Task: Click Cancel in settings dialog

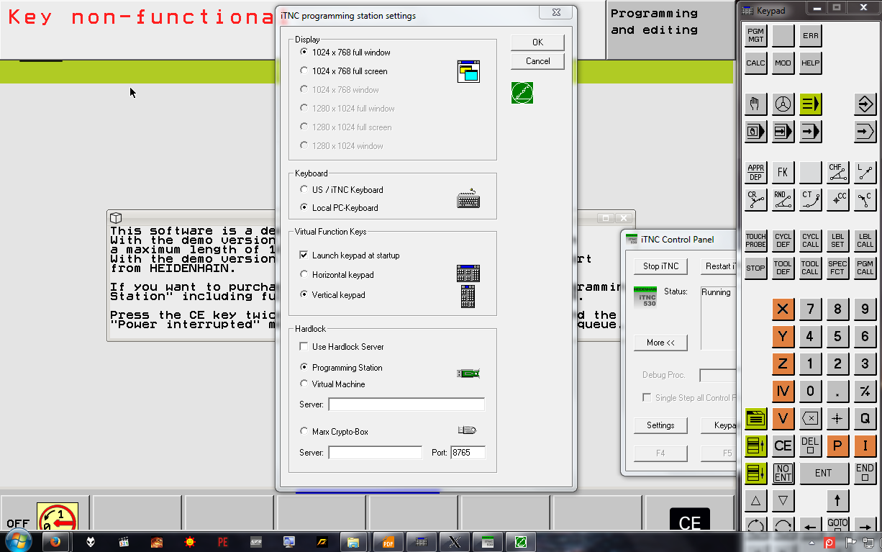Action: pyautogui.click(x=537, y=61)
